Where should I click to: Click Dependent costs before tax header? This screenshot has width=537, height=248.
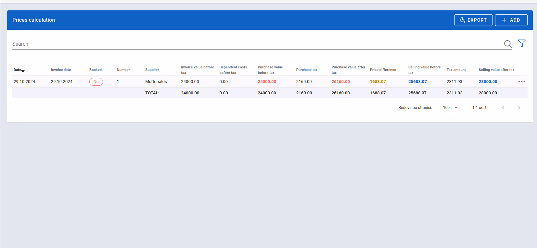[233, 70]
